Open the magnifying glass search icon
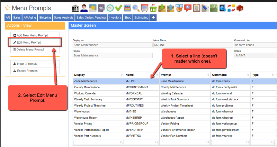Viewport: 277px width, 147px height. tap(136, 8)
